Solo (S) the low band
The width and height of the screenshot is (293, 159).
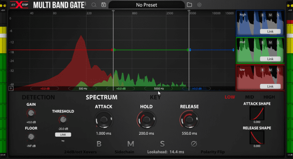pyautogui.click(x=278, y=70)
